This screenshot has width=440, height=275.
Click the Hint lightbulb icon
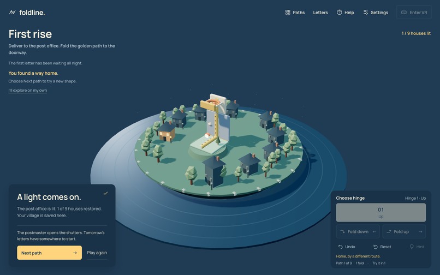coord(412,247)
